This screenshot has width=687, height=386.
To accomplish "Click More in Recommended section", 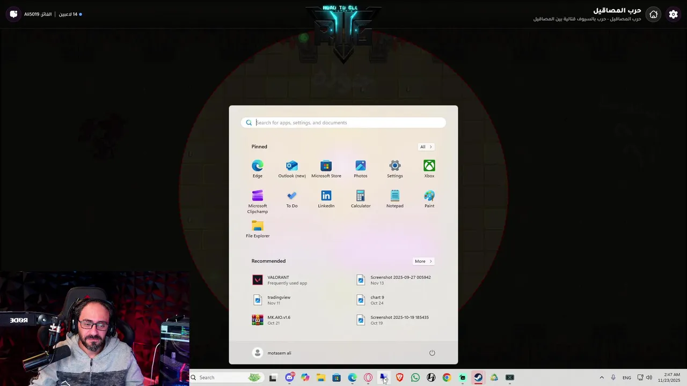I will [423, 261].
